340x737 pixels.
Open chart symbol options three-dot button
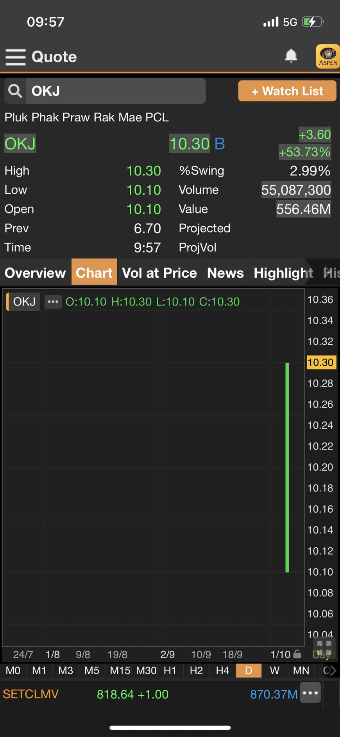point(53,302)
